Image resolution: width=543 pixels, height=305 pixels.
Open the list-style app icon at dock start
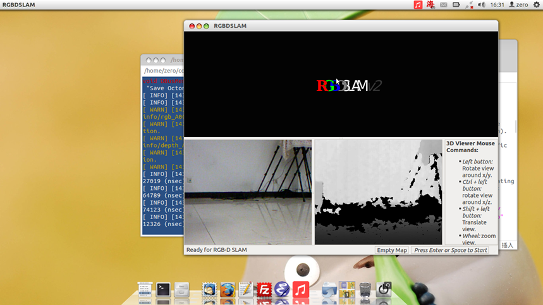pyautogui.click(x=145, y=289)
